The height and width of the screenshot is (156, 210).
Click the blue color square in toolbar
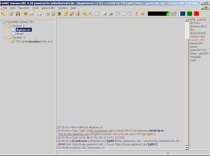point(183,14)
